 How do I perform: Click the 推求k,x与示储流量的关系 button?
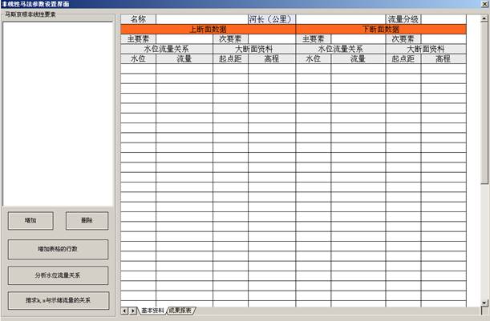[x=58, y=300]
